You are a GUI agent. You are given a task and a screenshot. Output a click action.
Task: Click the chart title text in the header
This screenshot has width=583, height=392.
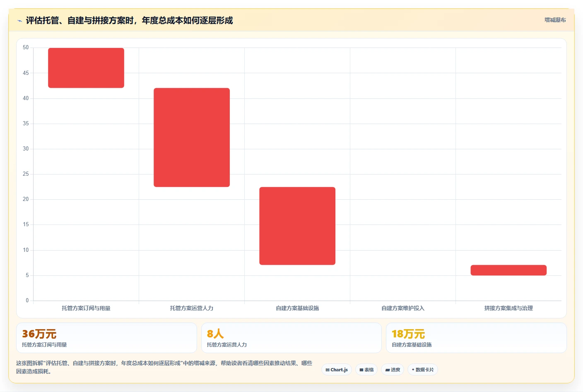tap(129, 20)
